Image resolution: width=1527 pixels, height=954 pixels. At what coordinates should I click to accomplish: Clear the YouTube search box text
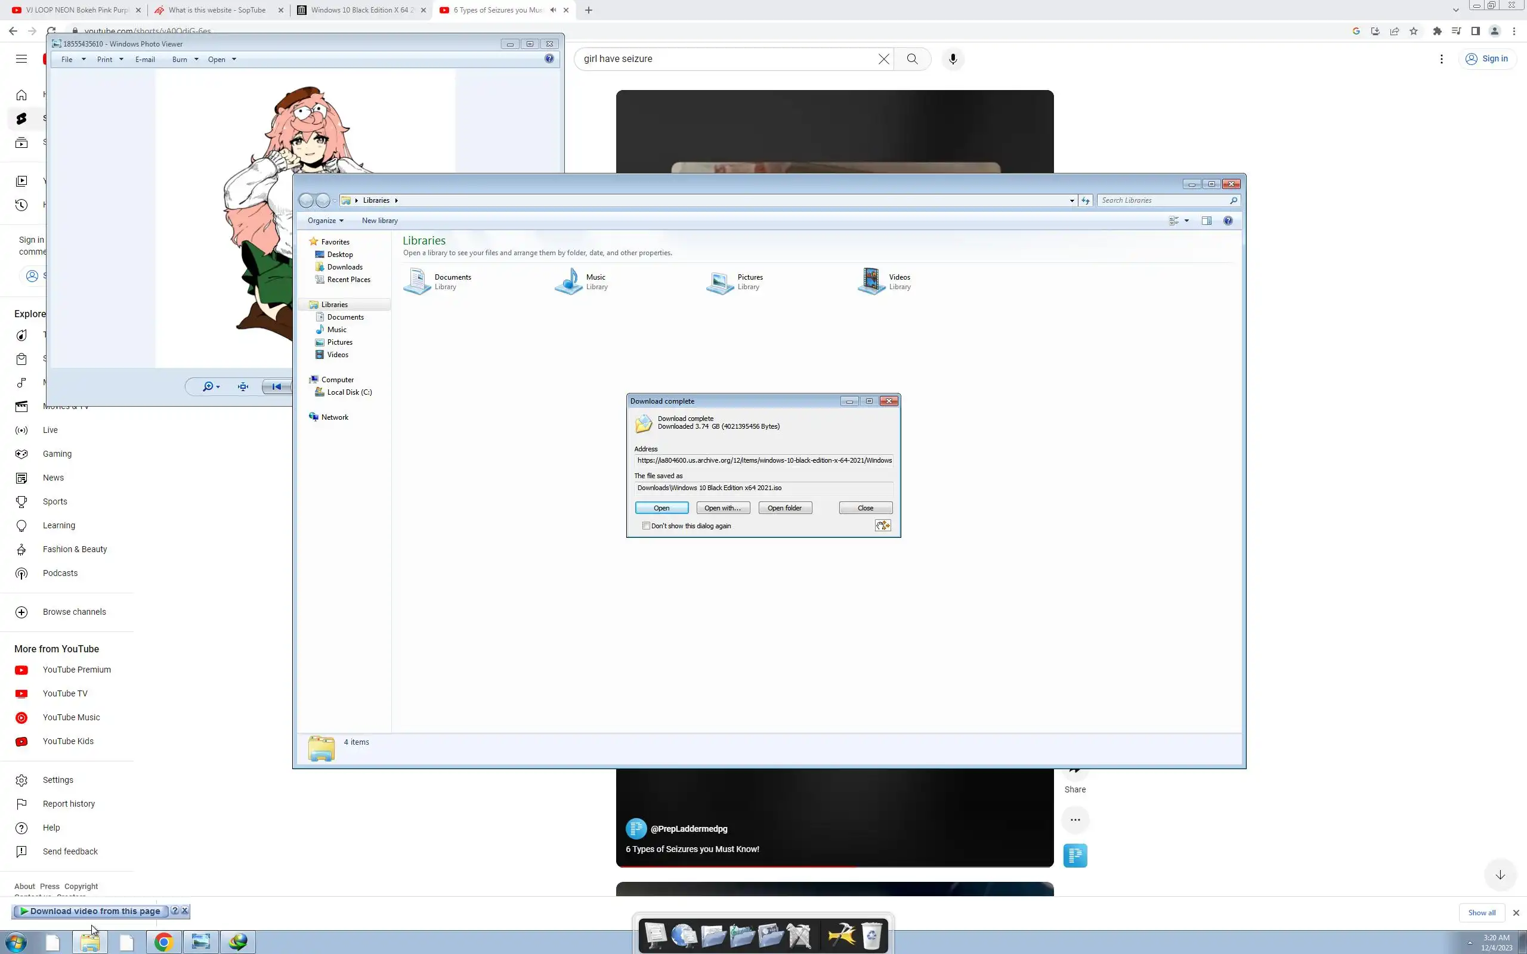click(x=883, y=58)
